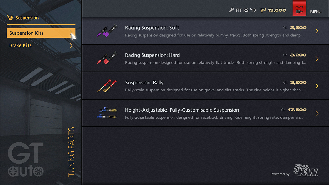Click the red Racing Suspension Hard icon
This screenshot has height=185, width=329.
coord(107,58)
